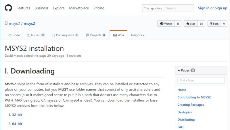Viewport: 230px width, 130px height.
Task: Download via the 64-bit link
Action: point(17,124)
